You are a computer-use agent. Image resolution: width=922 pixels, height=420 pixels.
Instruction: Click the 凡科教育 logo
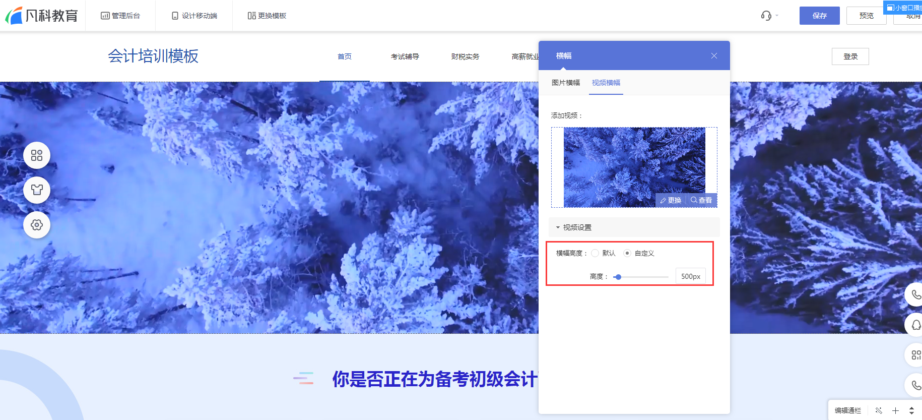point(42,16)
